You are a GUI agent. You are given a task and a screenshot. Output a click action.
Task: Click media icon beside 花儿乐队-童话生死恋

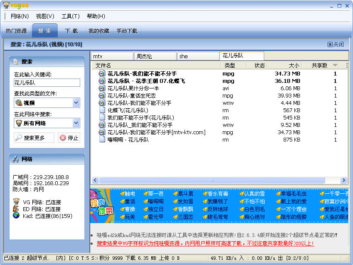tap(102, 95)
